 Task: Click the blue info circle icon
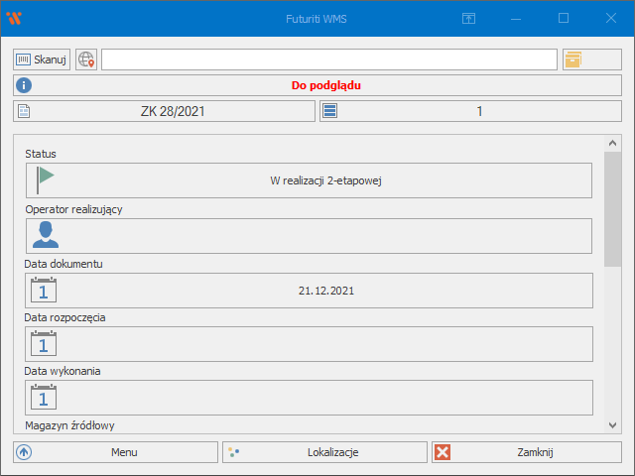click(x=25, y=85)
